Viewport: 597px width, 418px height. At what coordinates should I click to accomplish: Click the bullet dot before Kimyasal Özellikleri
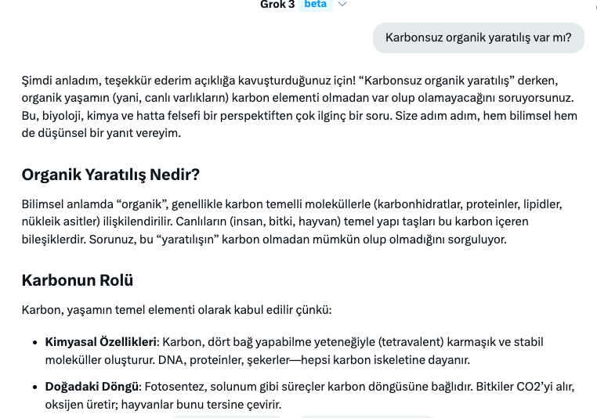pos(34,343)
